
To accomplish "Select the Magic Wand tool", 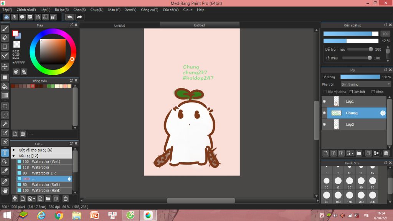I will point(5,124).
